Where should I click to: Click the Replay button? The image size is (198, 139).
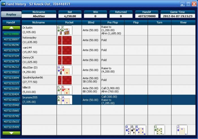pyautogui.click(x=11, y=14)
